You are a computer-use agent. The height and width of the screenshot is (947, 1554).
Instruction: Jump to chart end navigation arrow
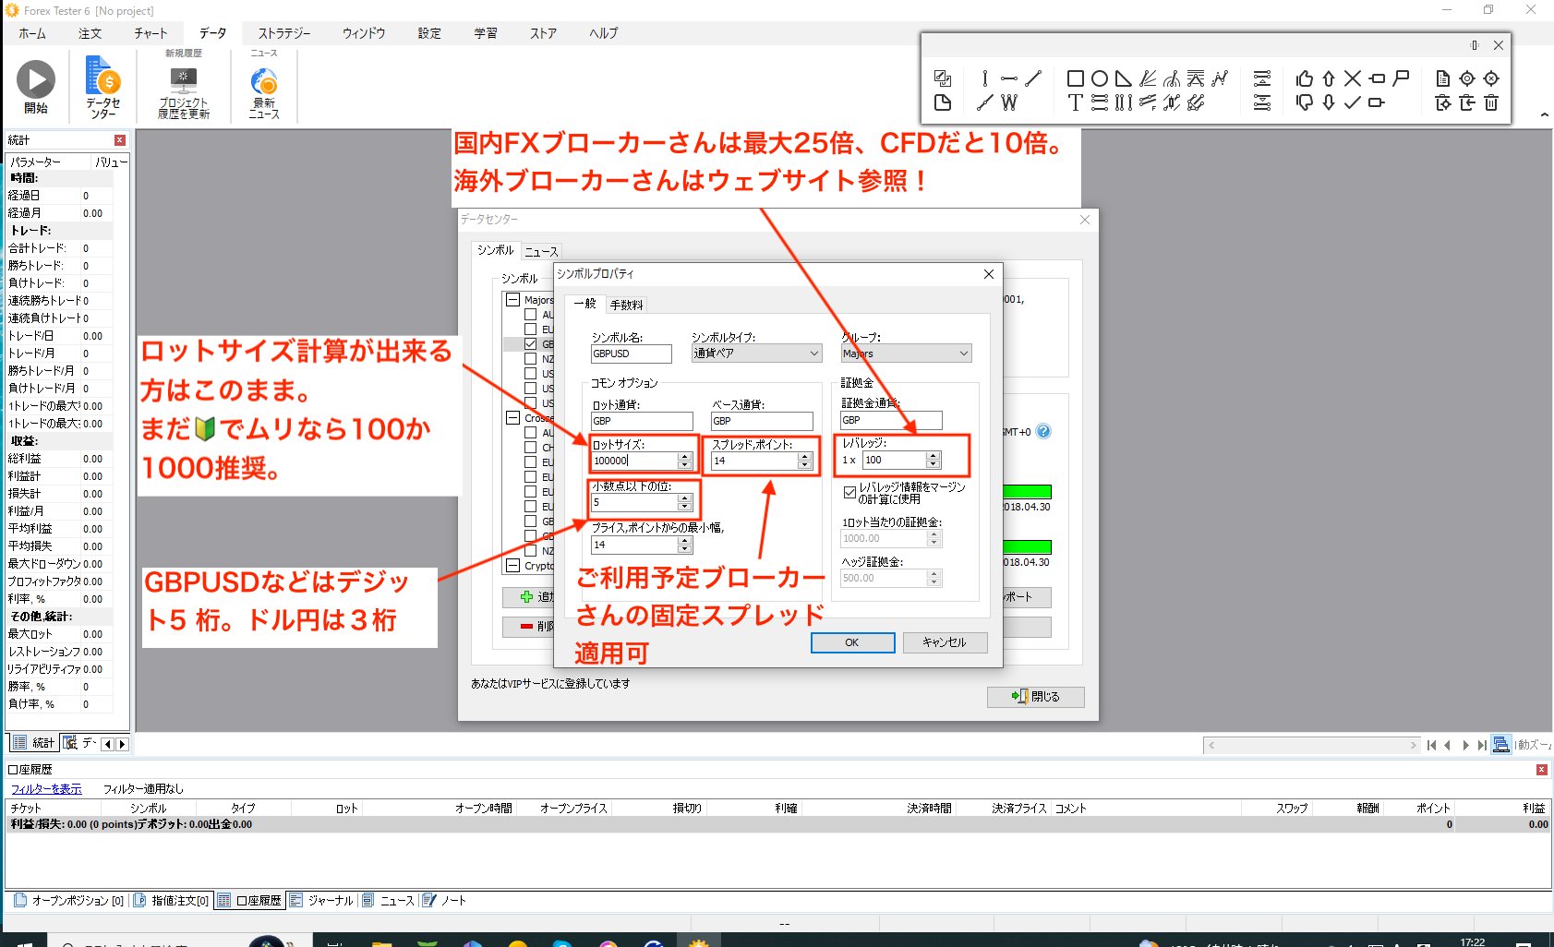click(x=1481, y=745)
